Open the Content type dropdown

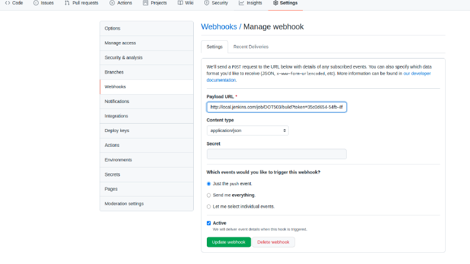click(x=248, y=130)
